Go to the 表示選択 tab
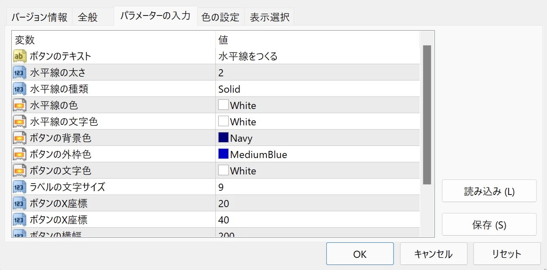547x270 pixels. tap(269, 17)
